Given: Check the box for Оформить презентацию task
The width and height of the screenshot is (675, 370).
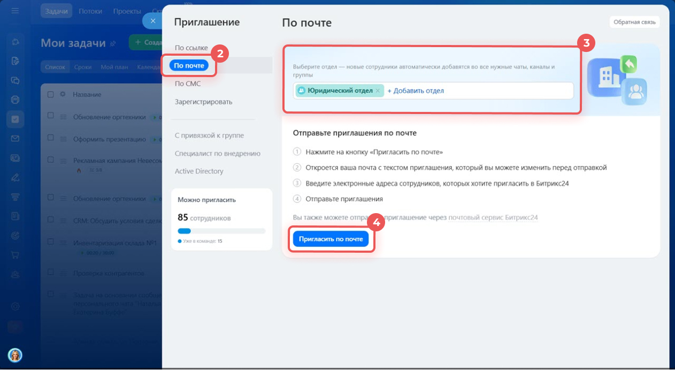Looking at the screenshot, I should click(x=51, y=139).
